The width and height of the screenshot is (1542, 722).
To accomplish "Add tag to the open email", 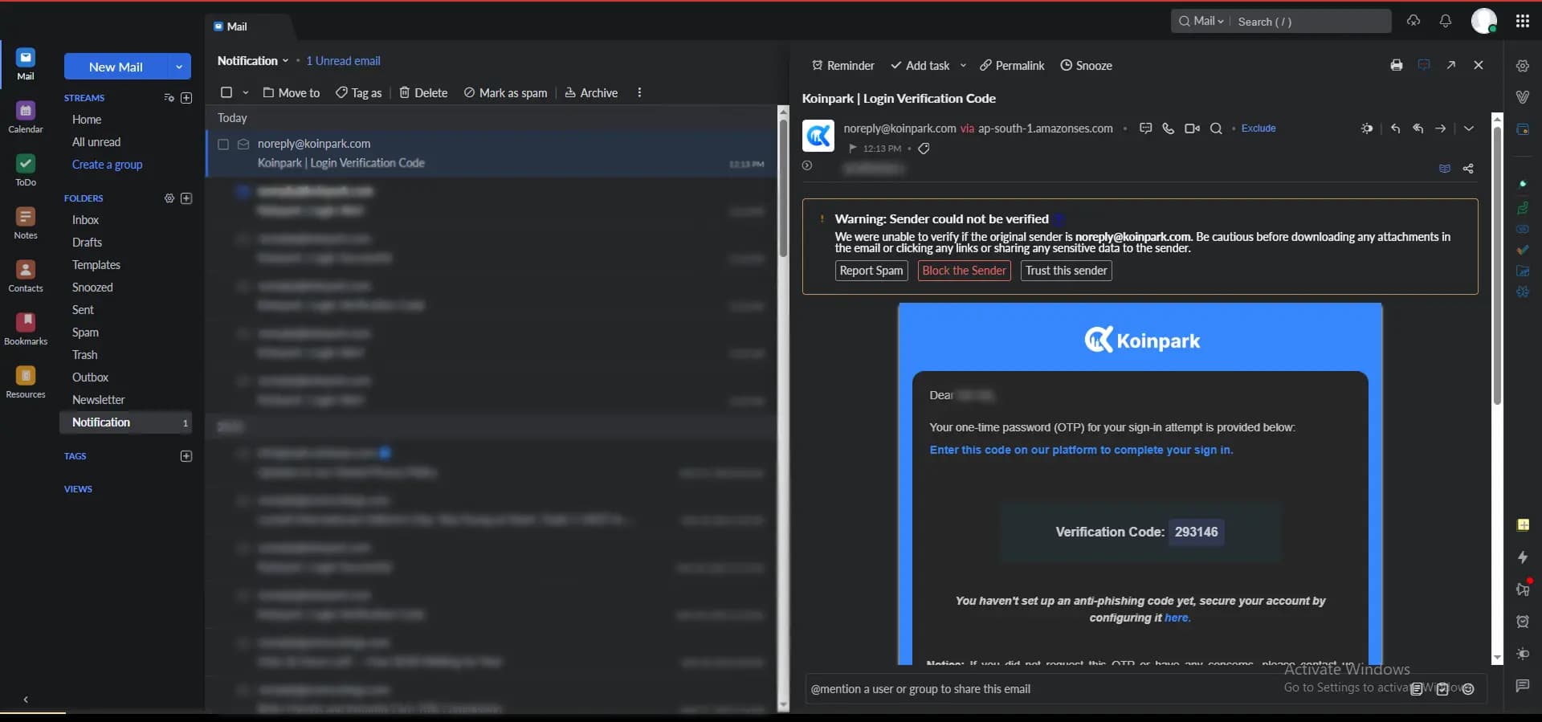I will [924, 149].
